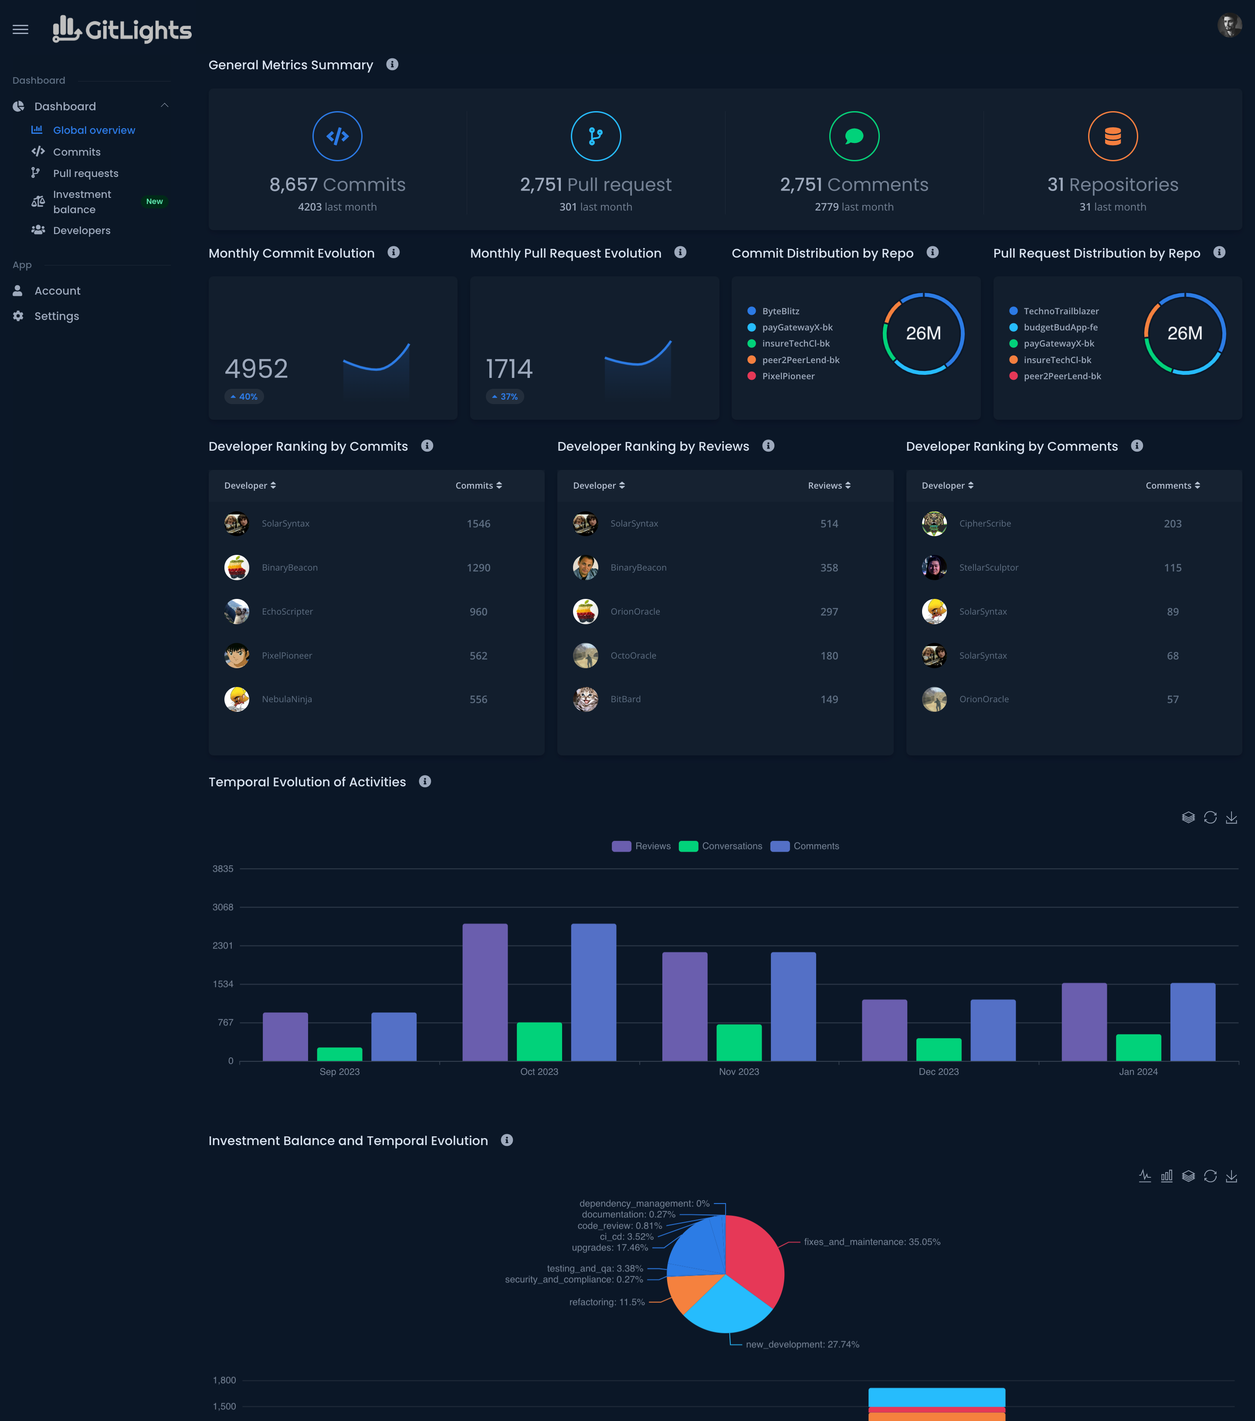Click refresh icon on Temporal Evolution chart

pyautogui.click(x=1210, y=818)
